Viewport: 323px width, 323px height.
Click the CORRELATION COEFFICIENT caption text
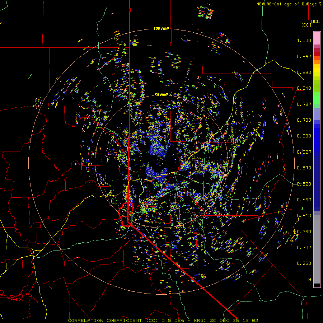(x=105, y=320)
